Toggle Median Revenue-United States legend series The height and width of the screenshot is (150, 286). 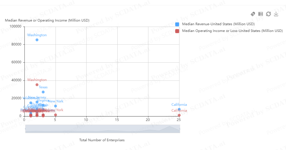(218, 24)
